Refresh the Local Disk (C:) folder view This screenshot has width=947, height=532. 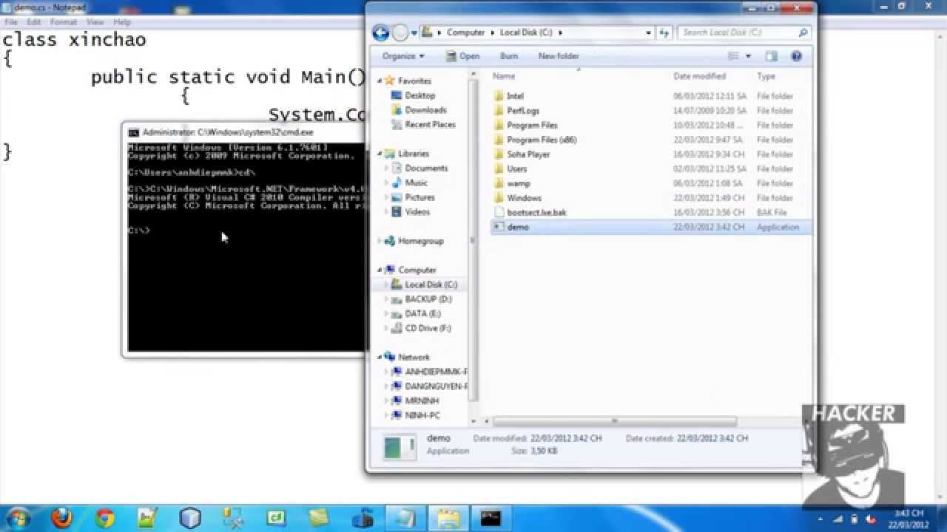click(664, 33)
